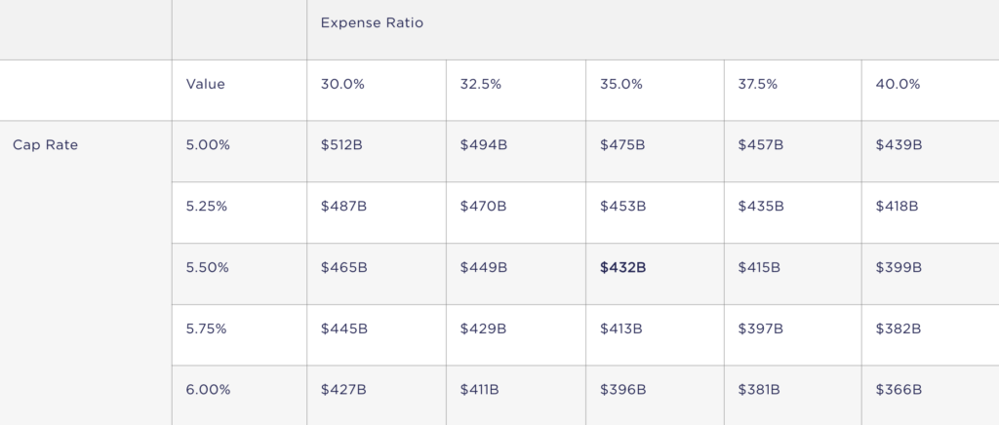Viewport: 999px width, 425px height.
Task: Click the $470B value cell
Action: click(483, 207)
